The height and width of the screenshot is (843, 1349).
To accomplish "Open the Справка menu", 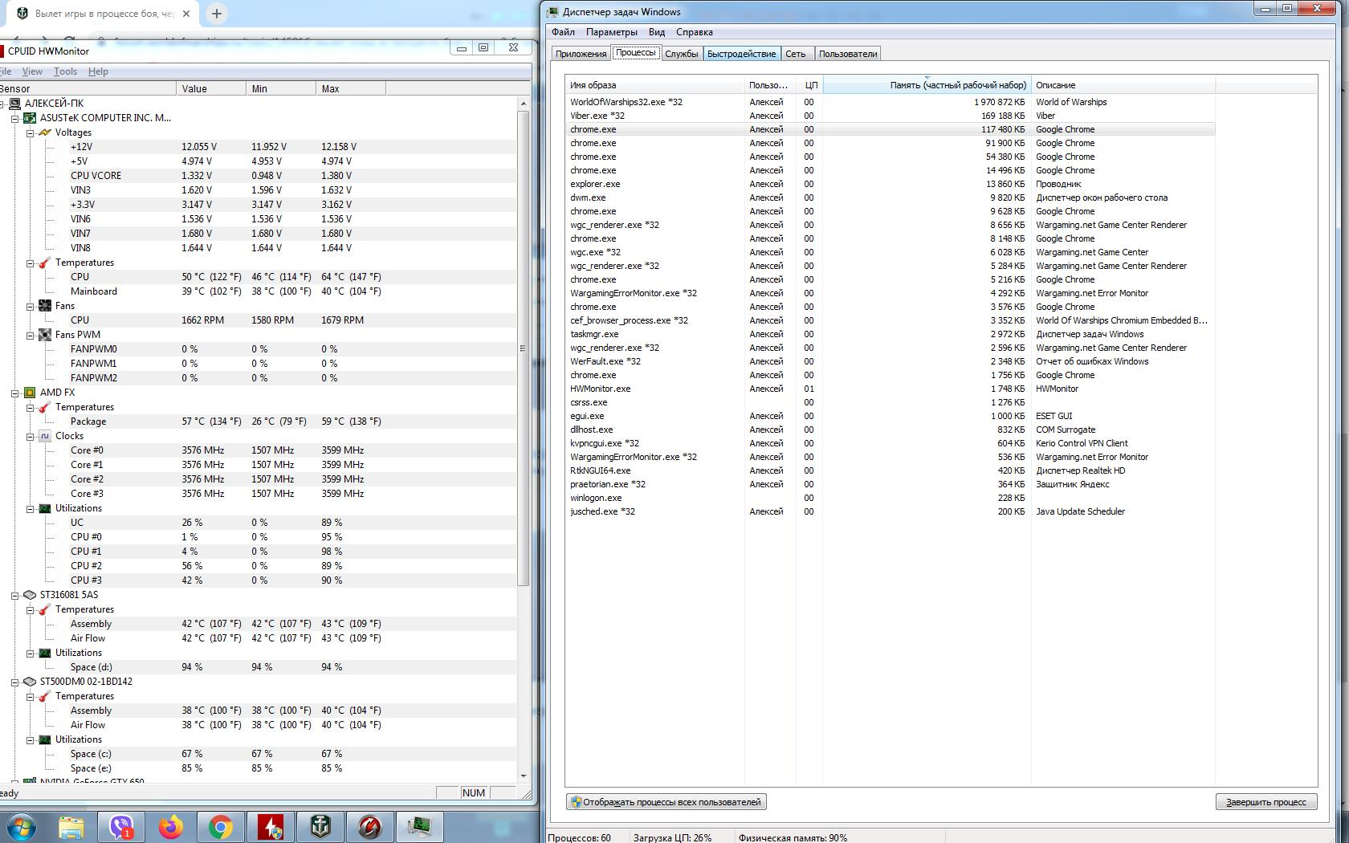I will click(695, 32).
